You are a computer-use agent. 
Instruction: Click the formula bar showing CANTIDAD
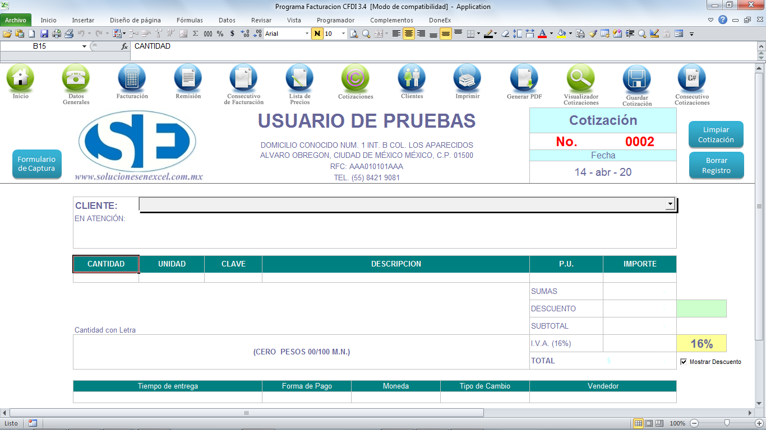point(443,46)
